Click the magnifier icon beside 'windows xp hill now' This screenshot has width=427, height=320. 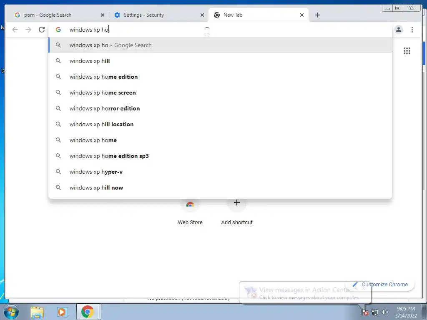(x=58, y=187)
